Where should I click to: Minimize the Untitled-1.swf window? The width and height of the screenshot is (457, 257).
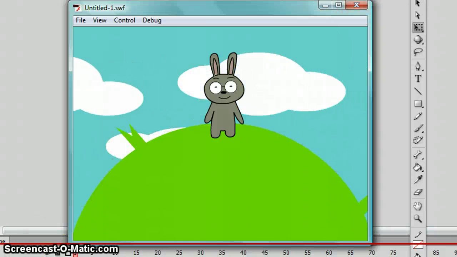(325, 5)
